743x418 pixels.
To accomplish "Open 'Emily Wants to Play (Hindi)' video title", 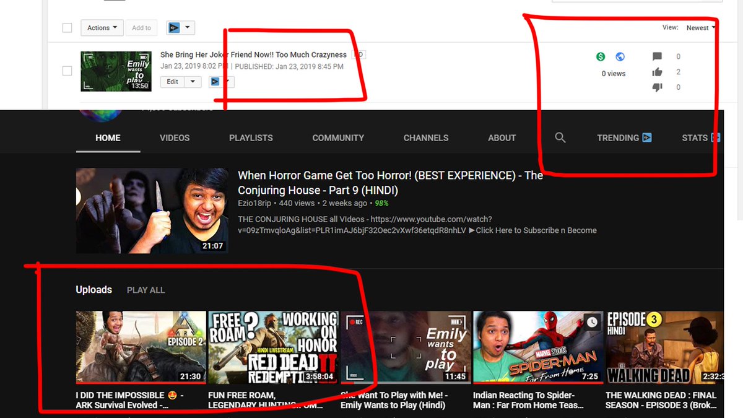I will 394,400.
